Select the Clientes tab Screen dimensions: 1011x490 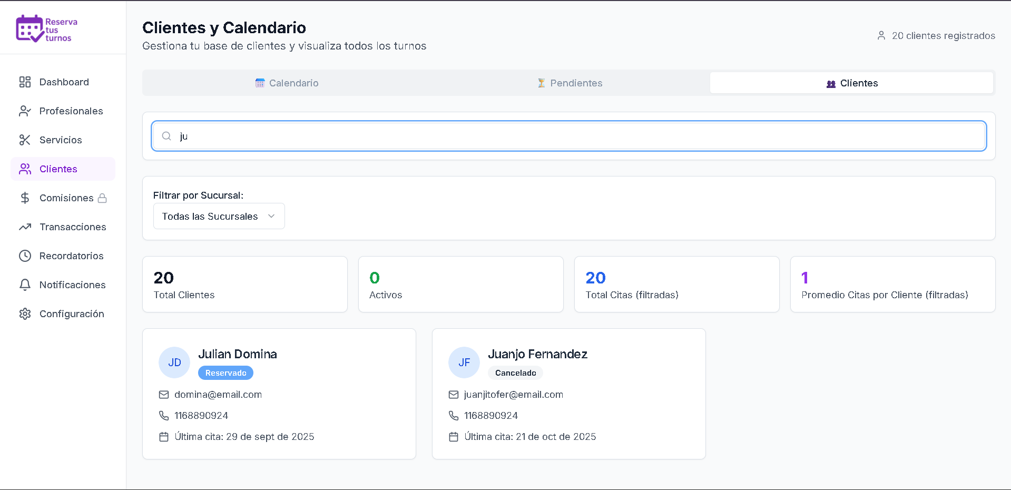(852, 83)
